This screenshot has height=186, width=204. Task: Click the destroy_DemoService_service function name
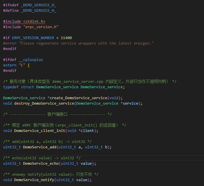[44, 103]
